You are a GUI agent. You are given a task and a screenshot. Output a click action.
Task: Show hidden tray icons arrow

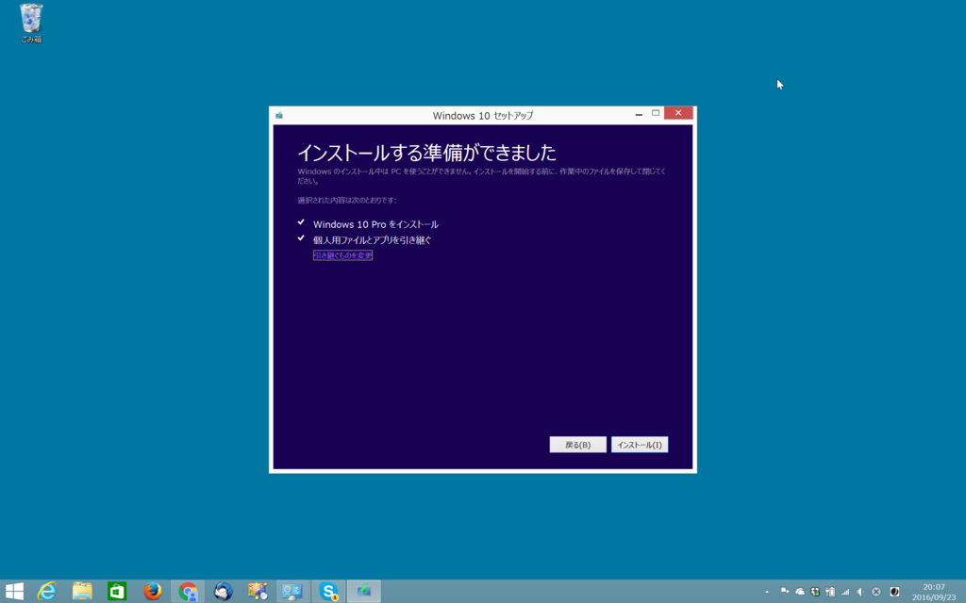point(767,592)
